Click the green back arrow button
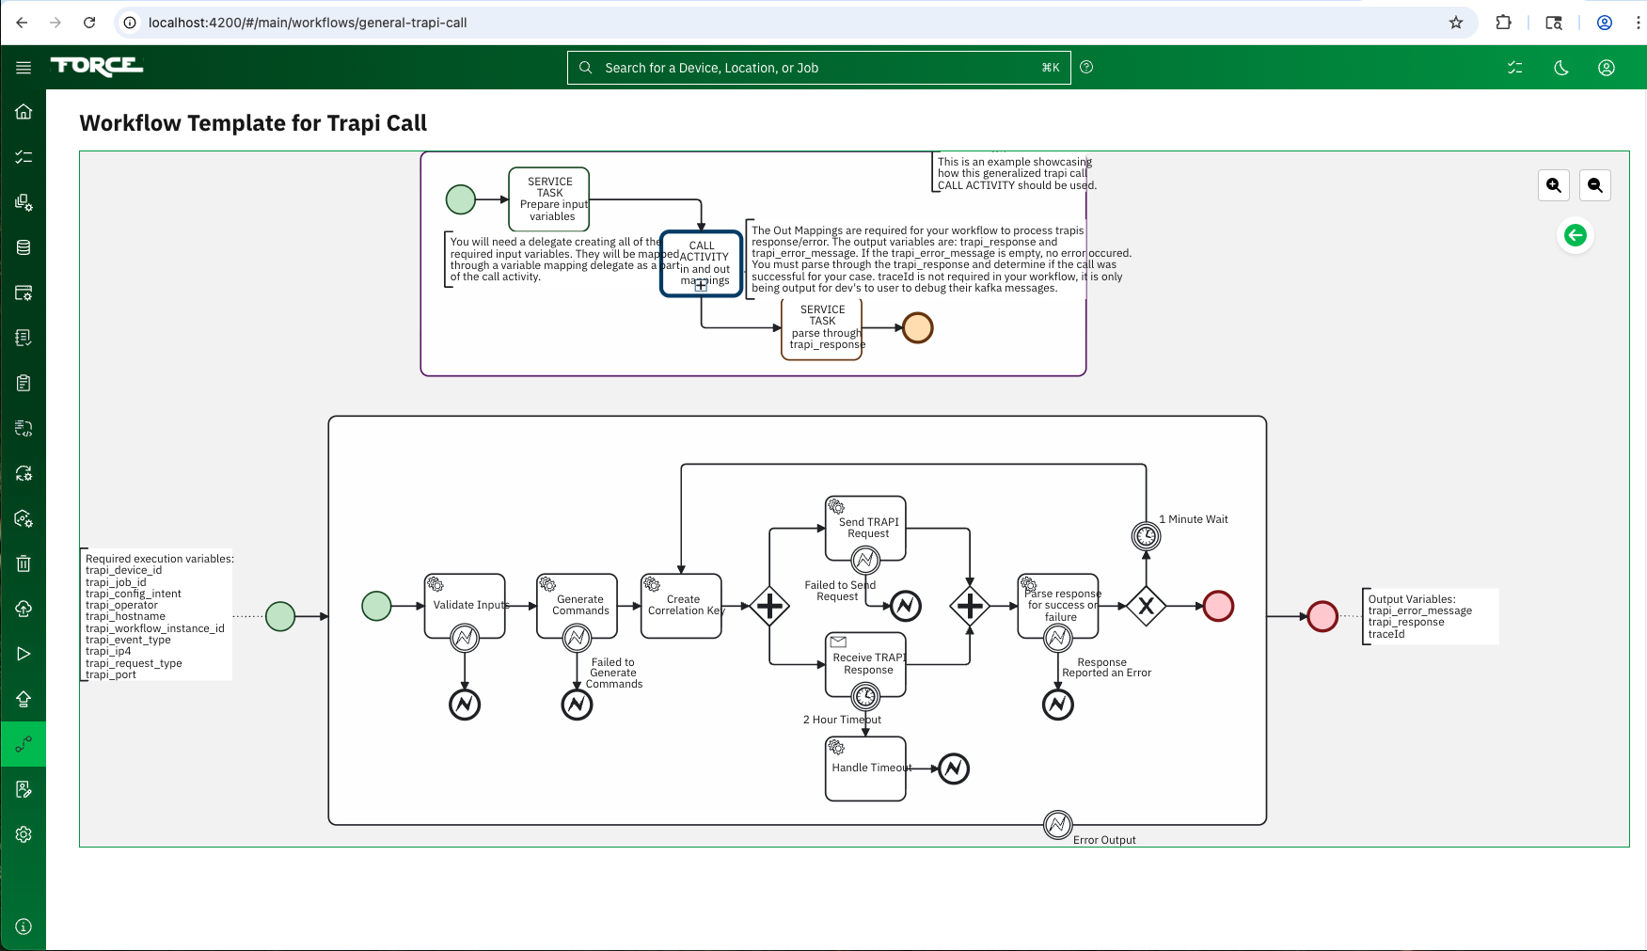Image resolution: width=1647 pixels, height=951 pixels. point(1576,235)
